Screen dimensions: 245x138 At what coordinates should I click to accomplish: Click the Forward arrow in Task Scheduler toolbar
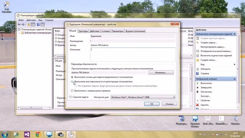[23, 25]
